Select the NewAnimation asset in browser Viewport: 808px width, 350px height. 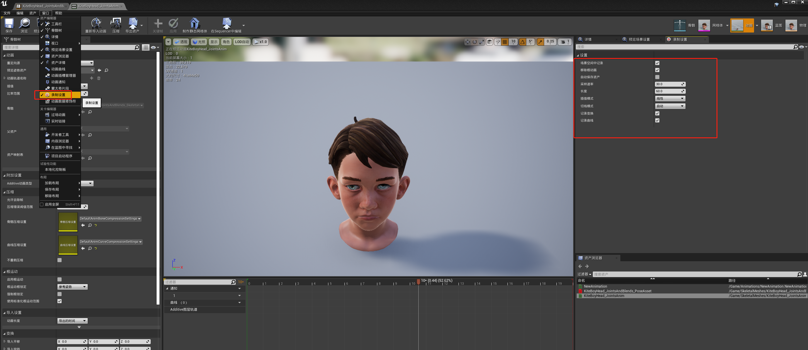[x=595, y=286]
